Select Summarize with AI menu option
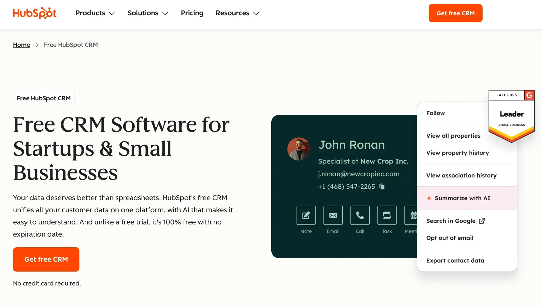The image size is (542, 306). tap(462, 198)
